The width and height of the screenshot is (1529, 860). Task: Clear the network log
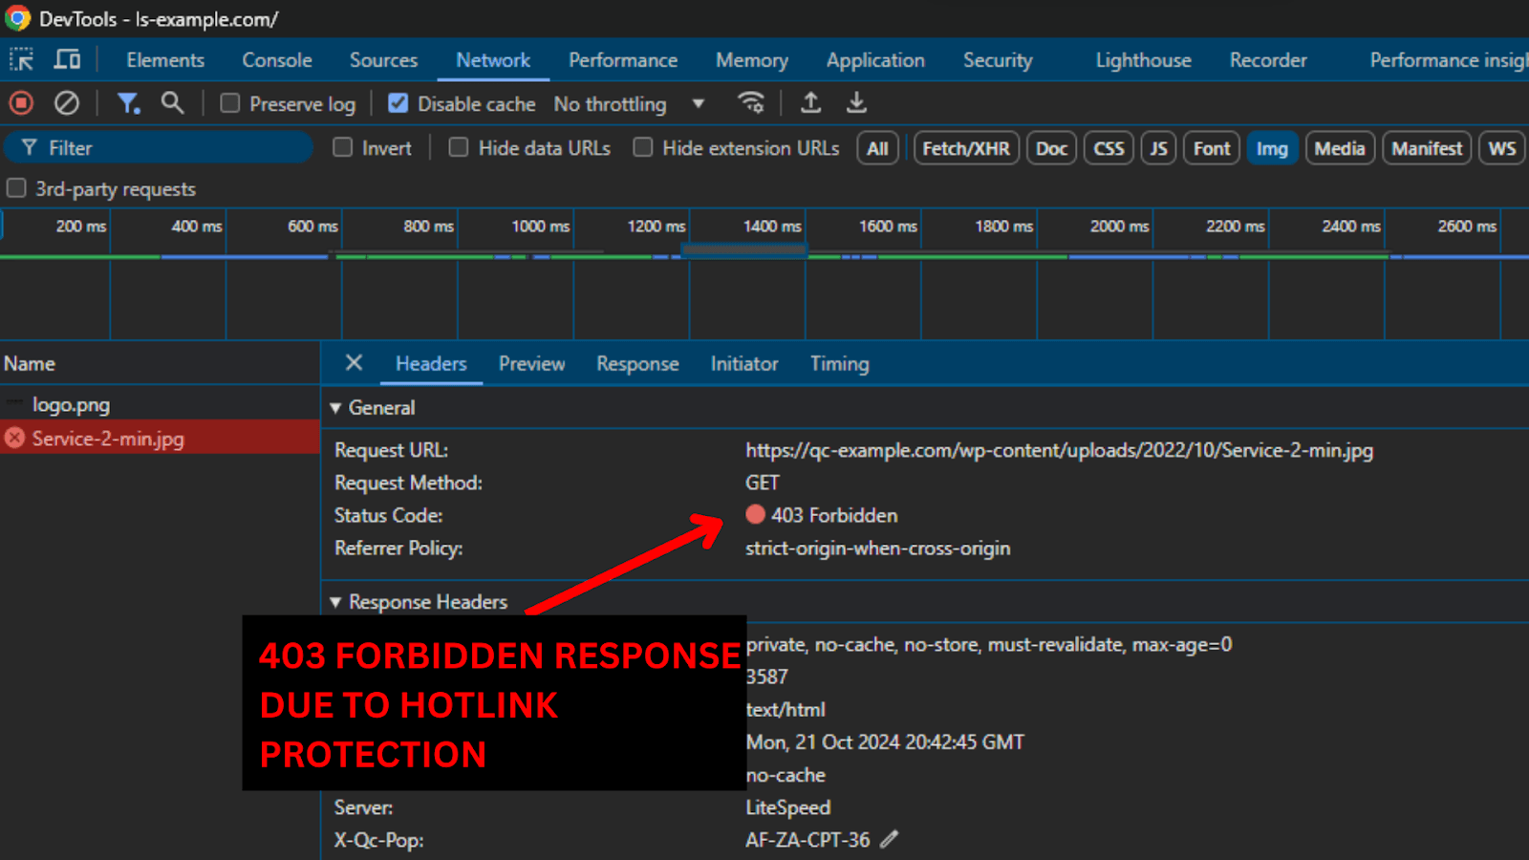(x=66, y=103)
